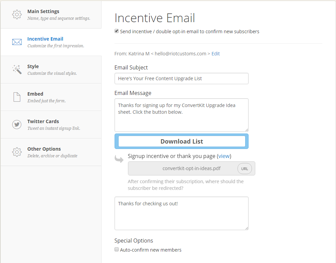Click 'Name, type and sequence settings.' subtitle

59,18
